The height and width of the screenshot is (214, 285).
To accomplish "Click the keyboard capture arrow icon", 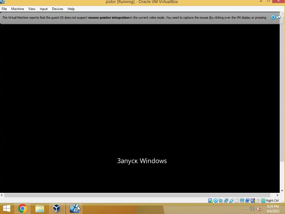I will pos(263,201).
